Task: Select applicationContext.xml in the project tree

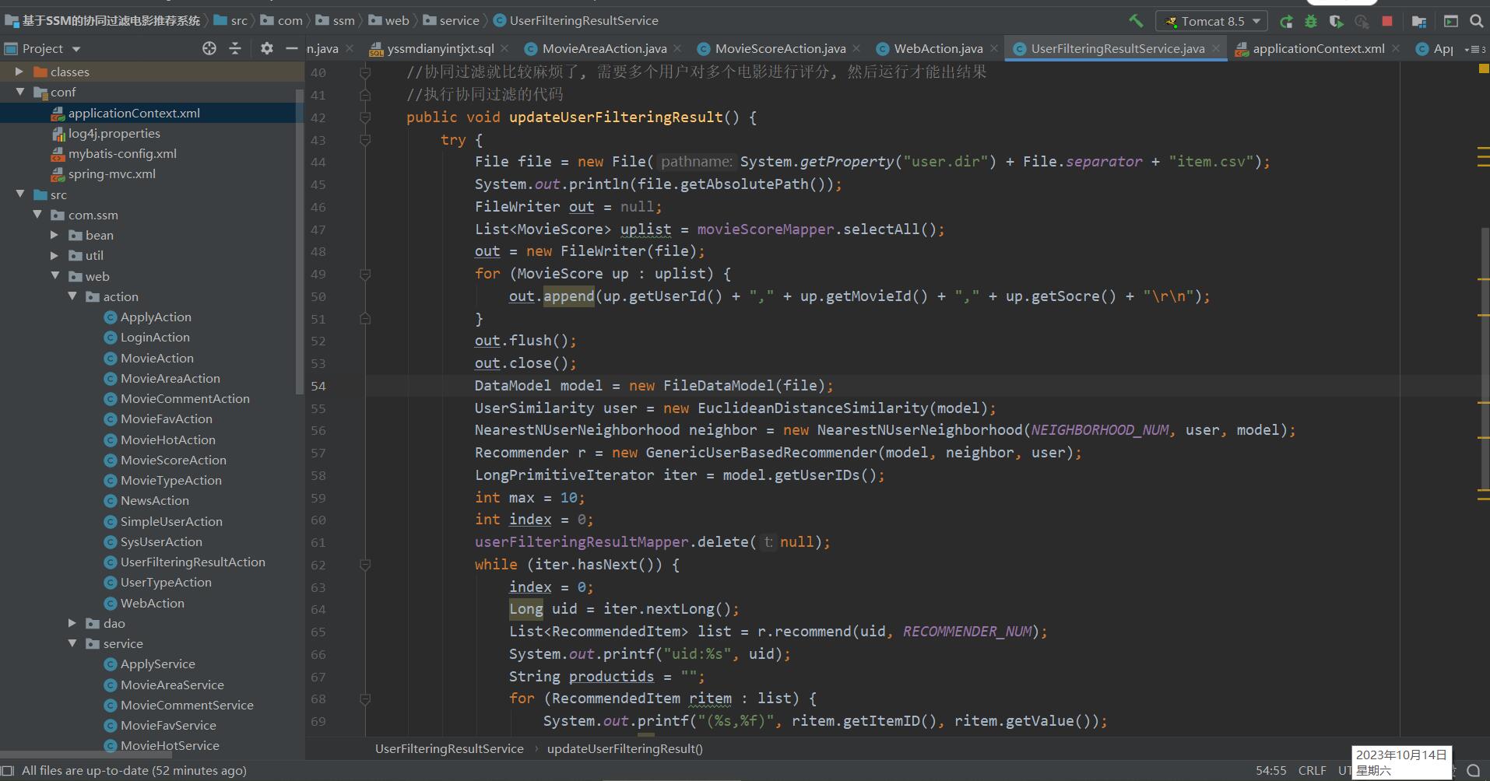Action: [x=134, y=113]
